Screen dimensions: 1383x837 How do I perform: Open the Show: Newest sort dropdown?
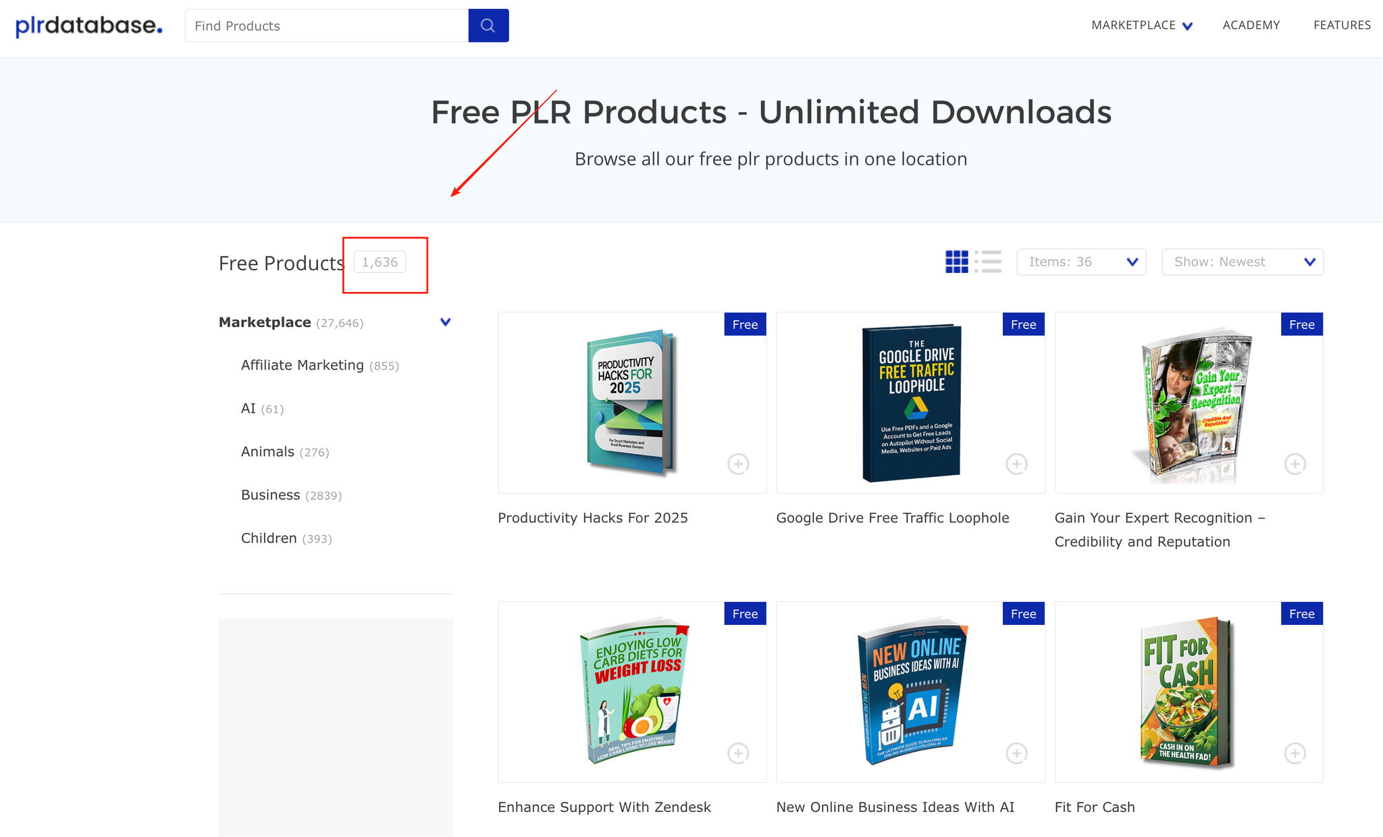coord(1242,262)
